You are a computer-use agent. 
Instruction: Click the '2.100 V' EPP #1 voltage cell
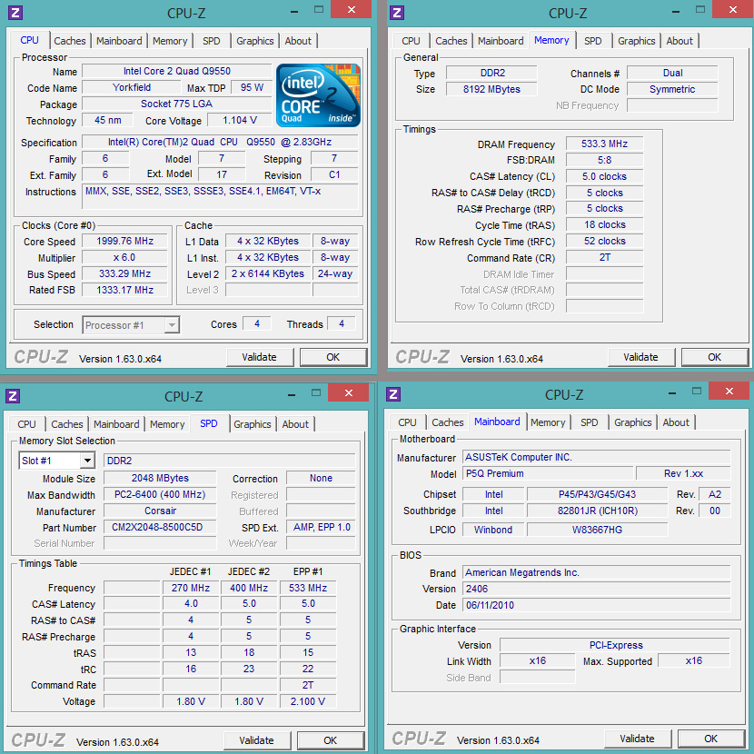[308, 701]
